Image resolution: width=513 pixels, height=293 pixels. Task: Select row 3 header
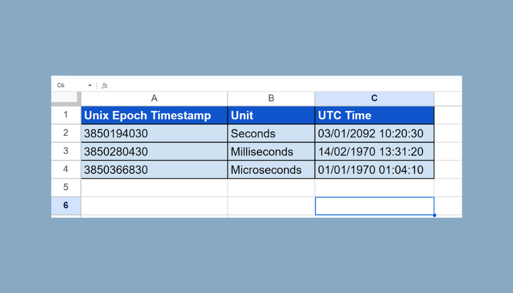tap(66, 151)
